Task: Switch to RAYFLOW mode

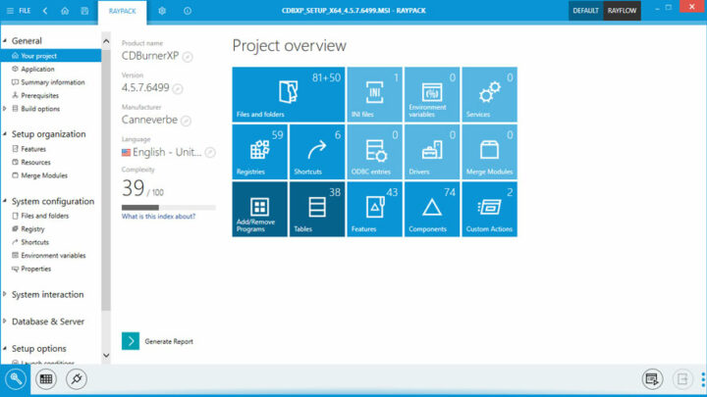Action: [x=622, y=10]
